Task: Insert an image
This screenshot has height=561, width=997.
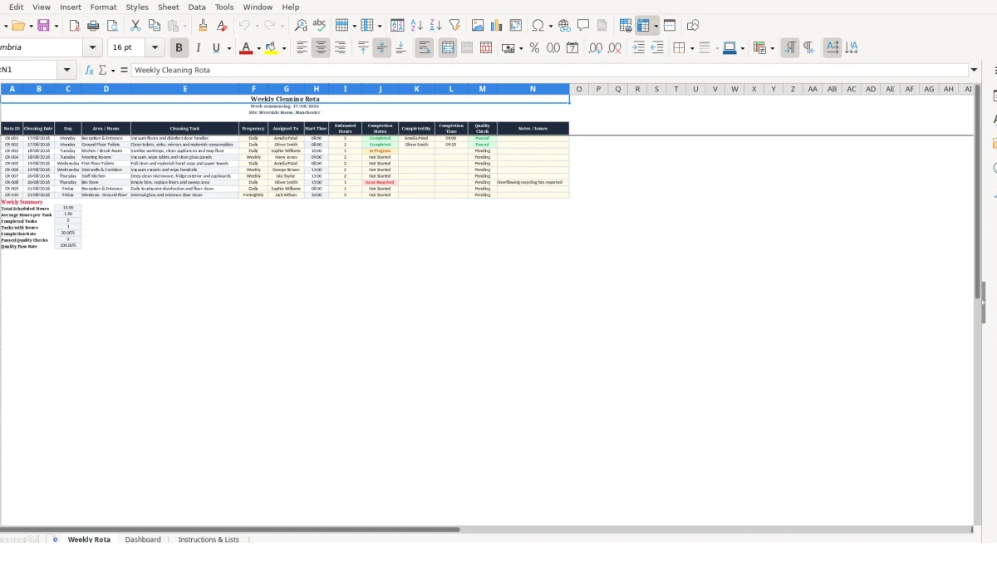Action: point(478,26)
